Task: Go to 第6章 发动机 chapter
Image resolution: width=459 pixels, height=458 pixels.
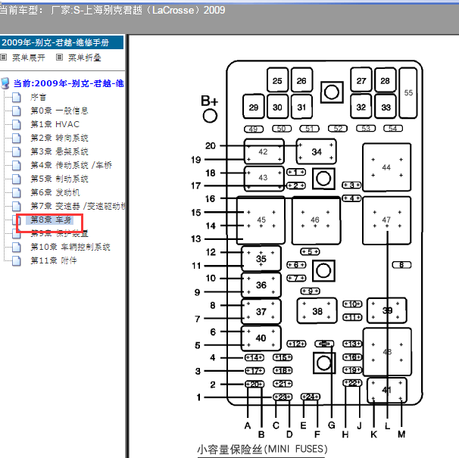Action: tap(55, 192)
